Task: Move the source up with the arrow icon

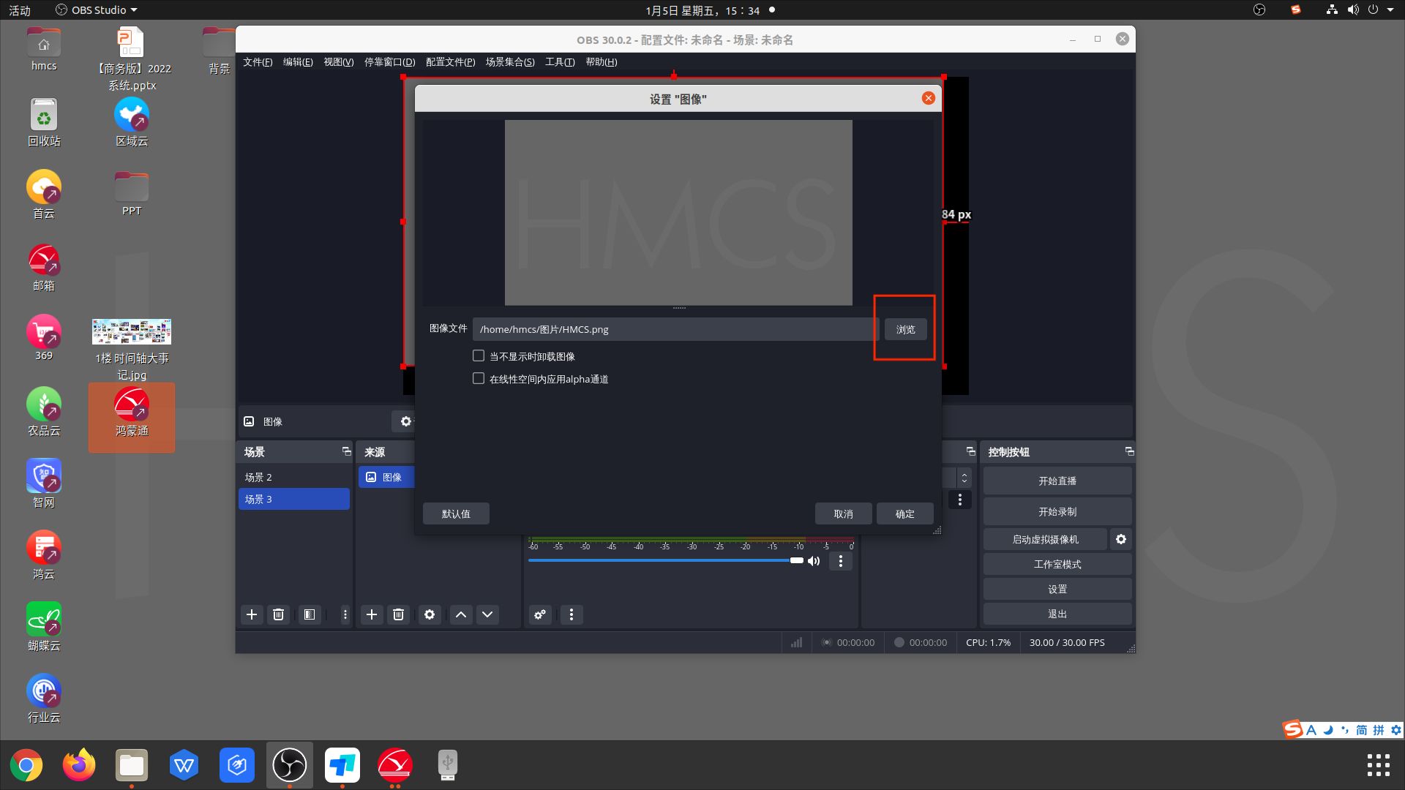Action: point(461,614)
